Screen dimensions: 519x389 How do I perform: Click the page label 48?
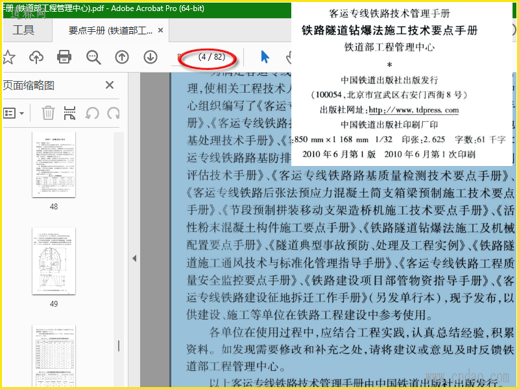54,207
